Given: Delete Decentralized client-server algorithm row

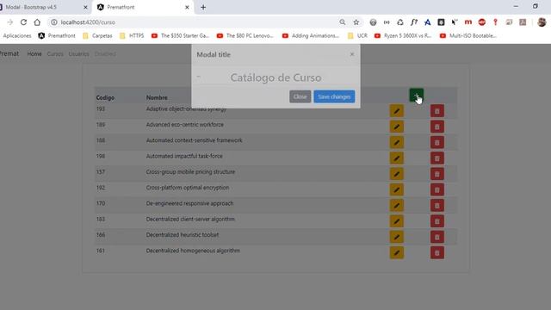Looking at the screenshot, I should pyautogui.click(x=437, y=221).
